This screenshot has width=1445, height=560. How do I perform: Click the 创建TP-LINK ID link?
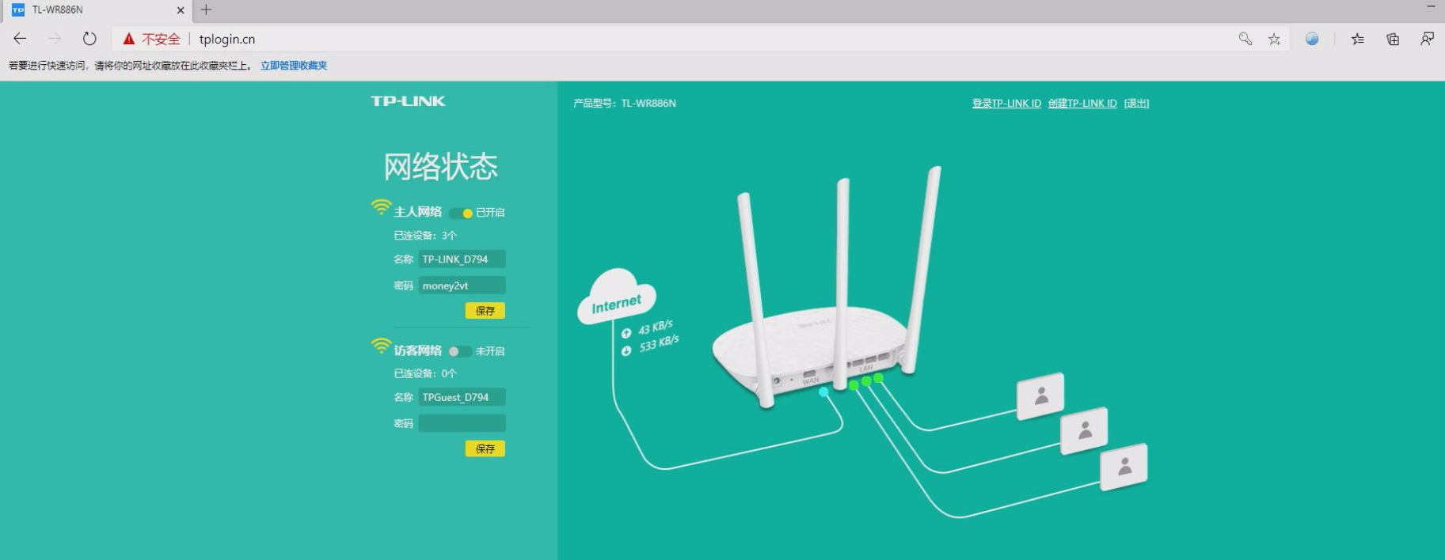[x=1082, y=104]
